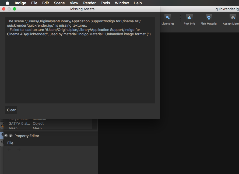Open the Apple menu
239x174 pixels.
coord(7,3)
